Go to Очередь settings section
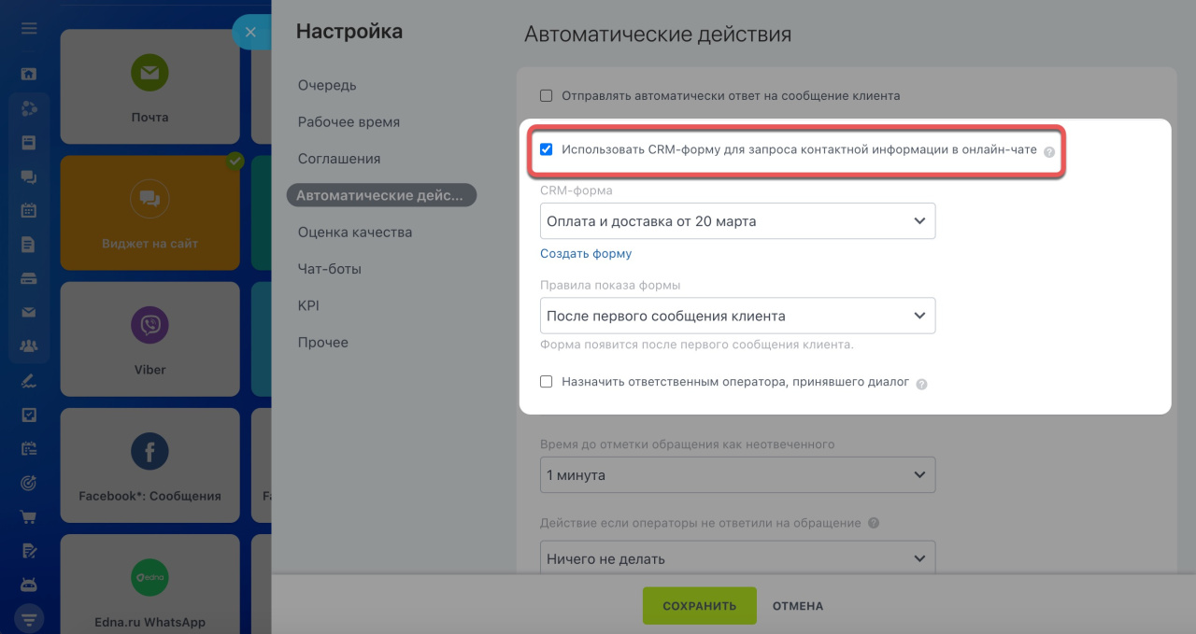The image size is (1196, 634). tap(327, 85)
